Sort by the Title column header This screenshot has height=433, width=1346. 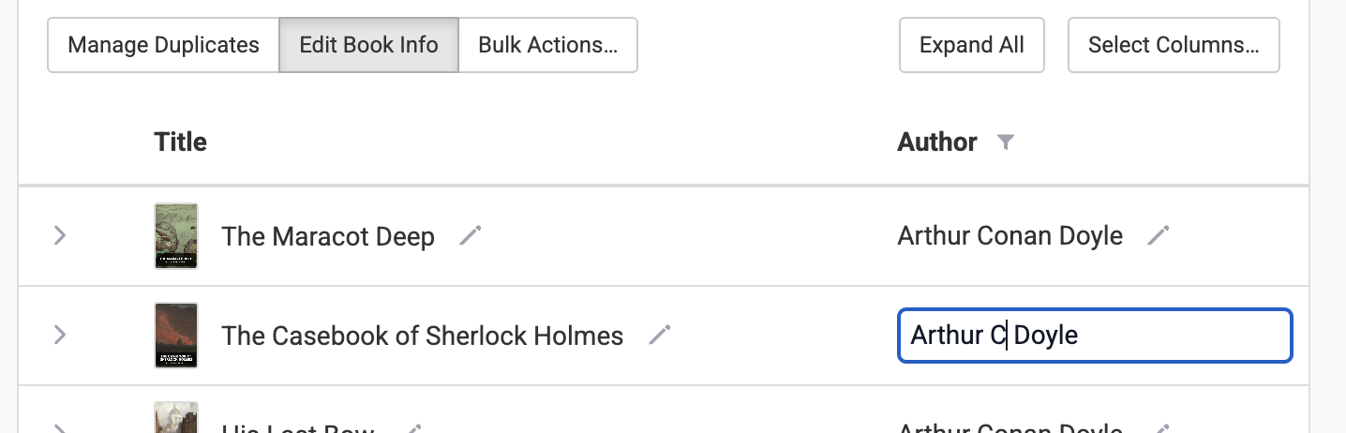point(180,142)
